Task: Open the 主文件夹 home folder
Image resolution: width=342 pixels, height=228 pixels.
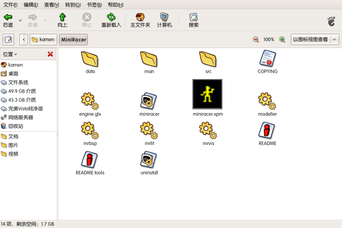Action: click(140, 20)
